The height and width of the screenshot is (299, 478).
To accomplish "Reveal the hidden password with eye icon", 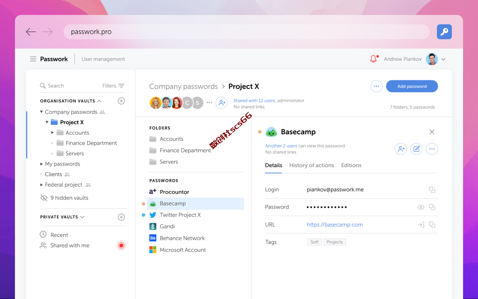I will 421,207.
